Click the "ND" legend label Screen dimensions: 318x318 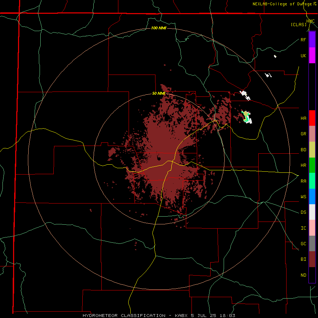pos(303,275)
